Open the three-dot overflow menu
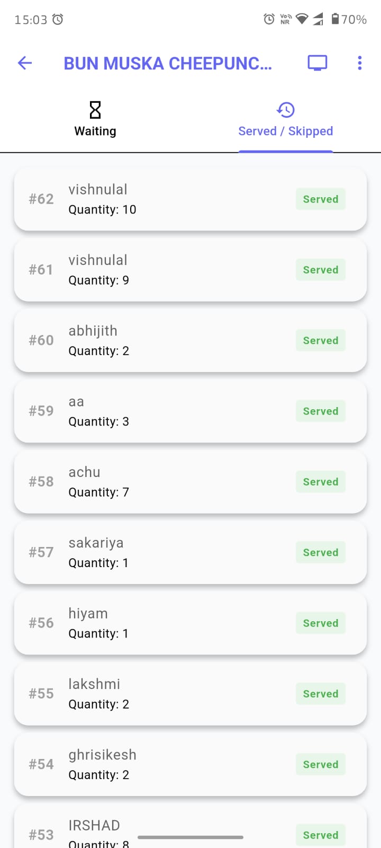Screen dimensions: 381x848 pyautogui.click(x=360, y=63)
